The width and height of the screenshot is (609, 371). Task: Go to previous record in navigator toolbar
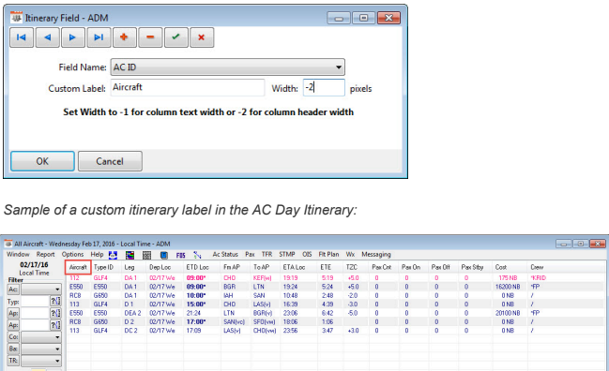[47, 37]
